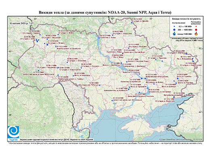Click the large blue circle legend symbol
The height and width of the screenshot is (149, 210).
174,30
